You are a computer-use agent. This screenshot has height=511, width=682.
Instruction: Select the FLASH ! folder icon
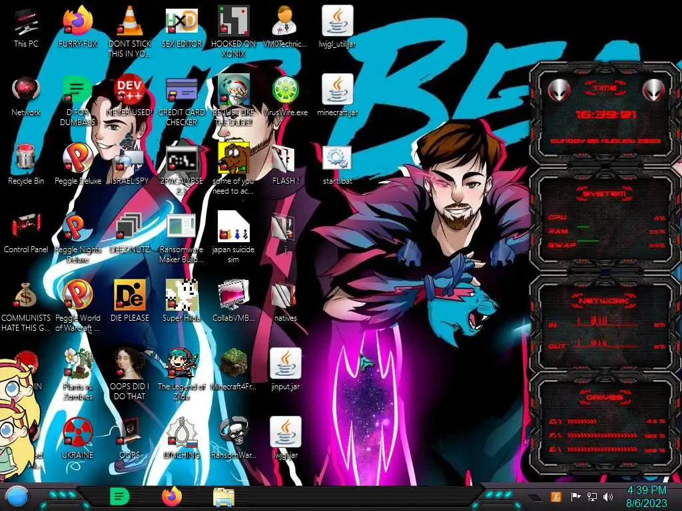coord(285,164)
